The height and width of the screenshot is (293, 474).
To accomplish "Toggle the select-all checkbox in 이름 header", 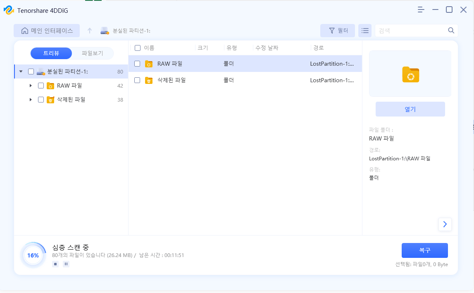I will point(138,48).
